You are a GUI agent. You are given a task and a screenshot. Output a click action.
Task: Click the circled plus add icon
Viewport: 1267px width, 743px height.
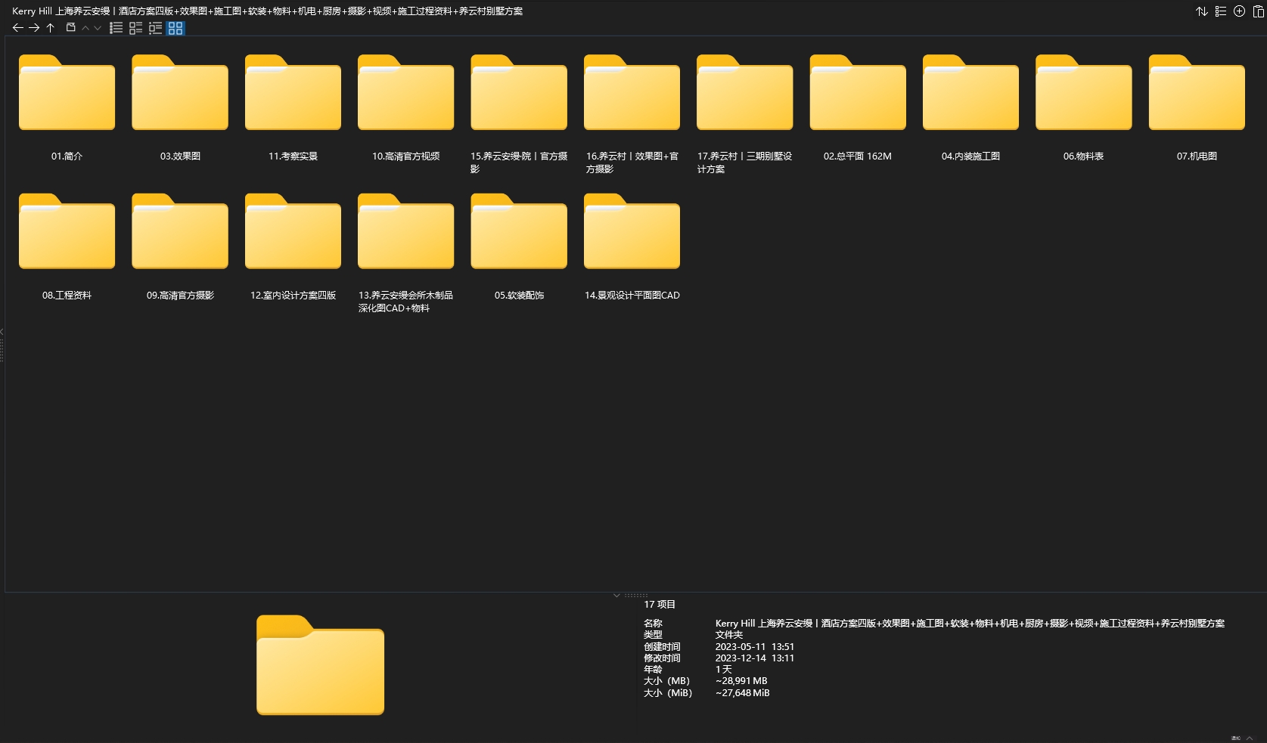(x=1239, y=11)
